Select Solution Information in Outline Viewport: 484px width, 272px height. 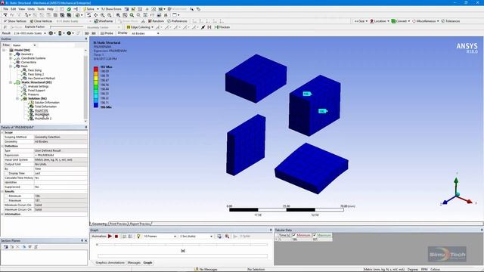pyautogui.click(x=47, y=103)
